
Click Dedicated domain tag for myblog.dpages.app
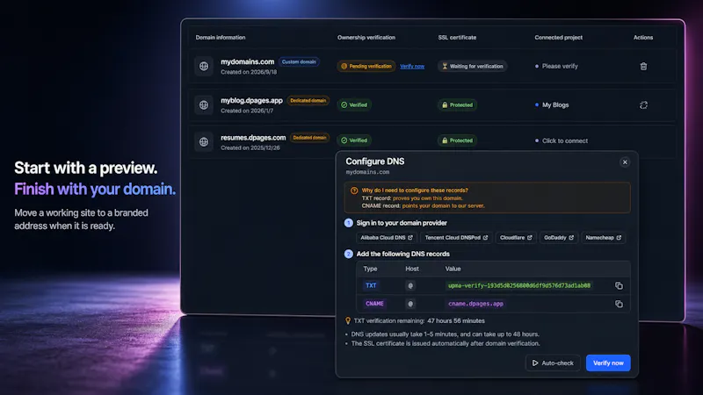(308, 100)
